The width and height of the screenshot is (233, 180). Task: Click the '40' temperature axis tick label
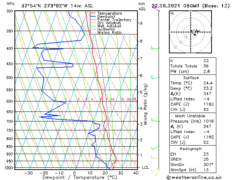(136, 173)
